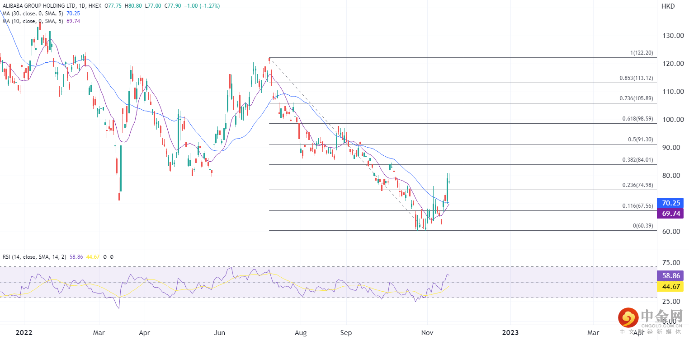The height and width of the screenshot is (340, 689).
Task: Click the Sep time axis label
Action: pos(346,333)
